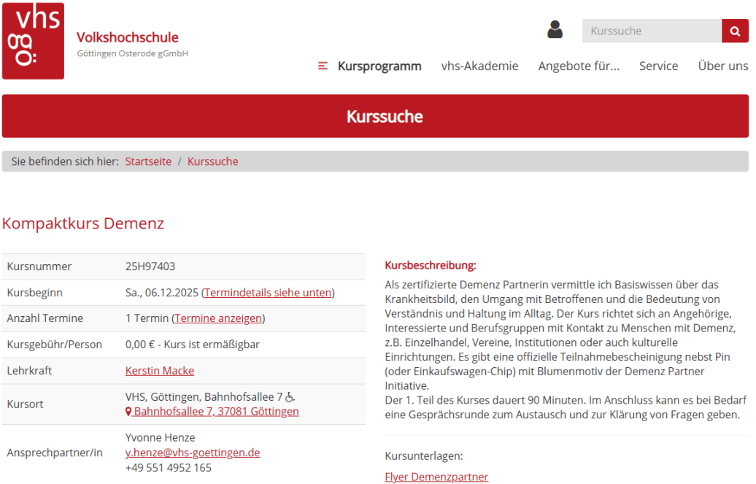Email y.henze@vhs-goettingen.de contact link
The image size is (756, 484).
coord(193,453)
